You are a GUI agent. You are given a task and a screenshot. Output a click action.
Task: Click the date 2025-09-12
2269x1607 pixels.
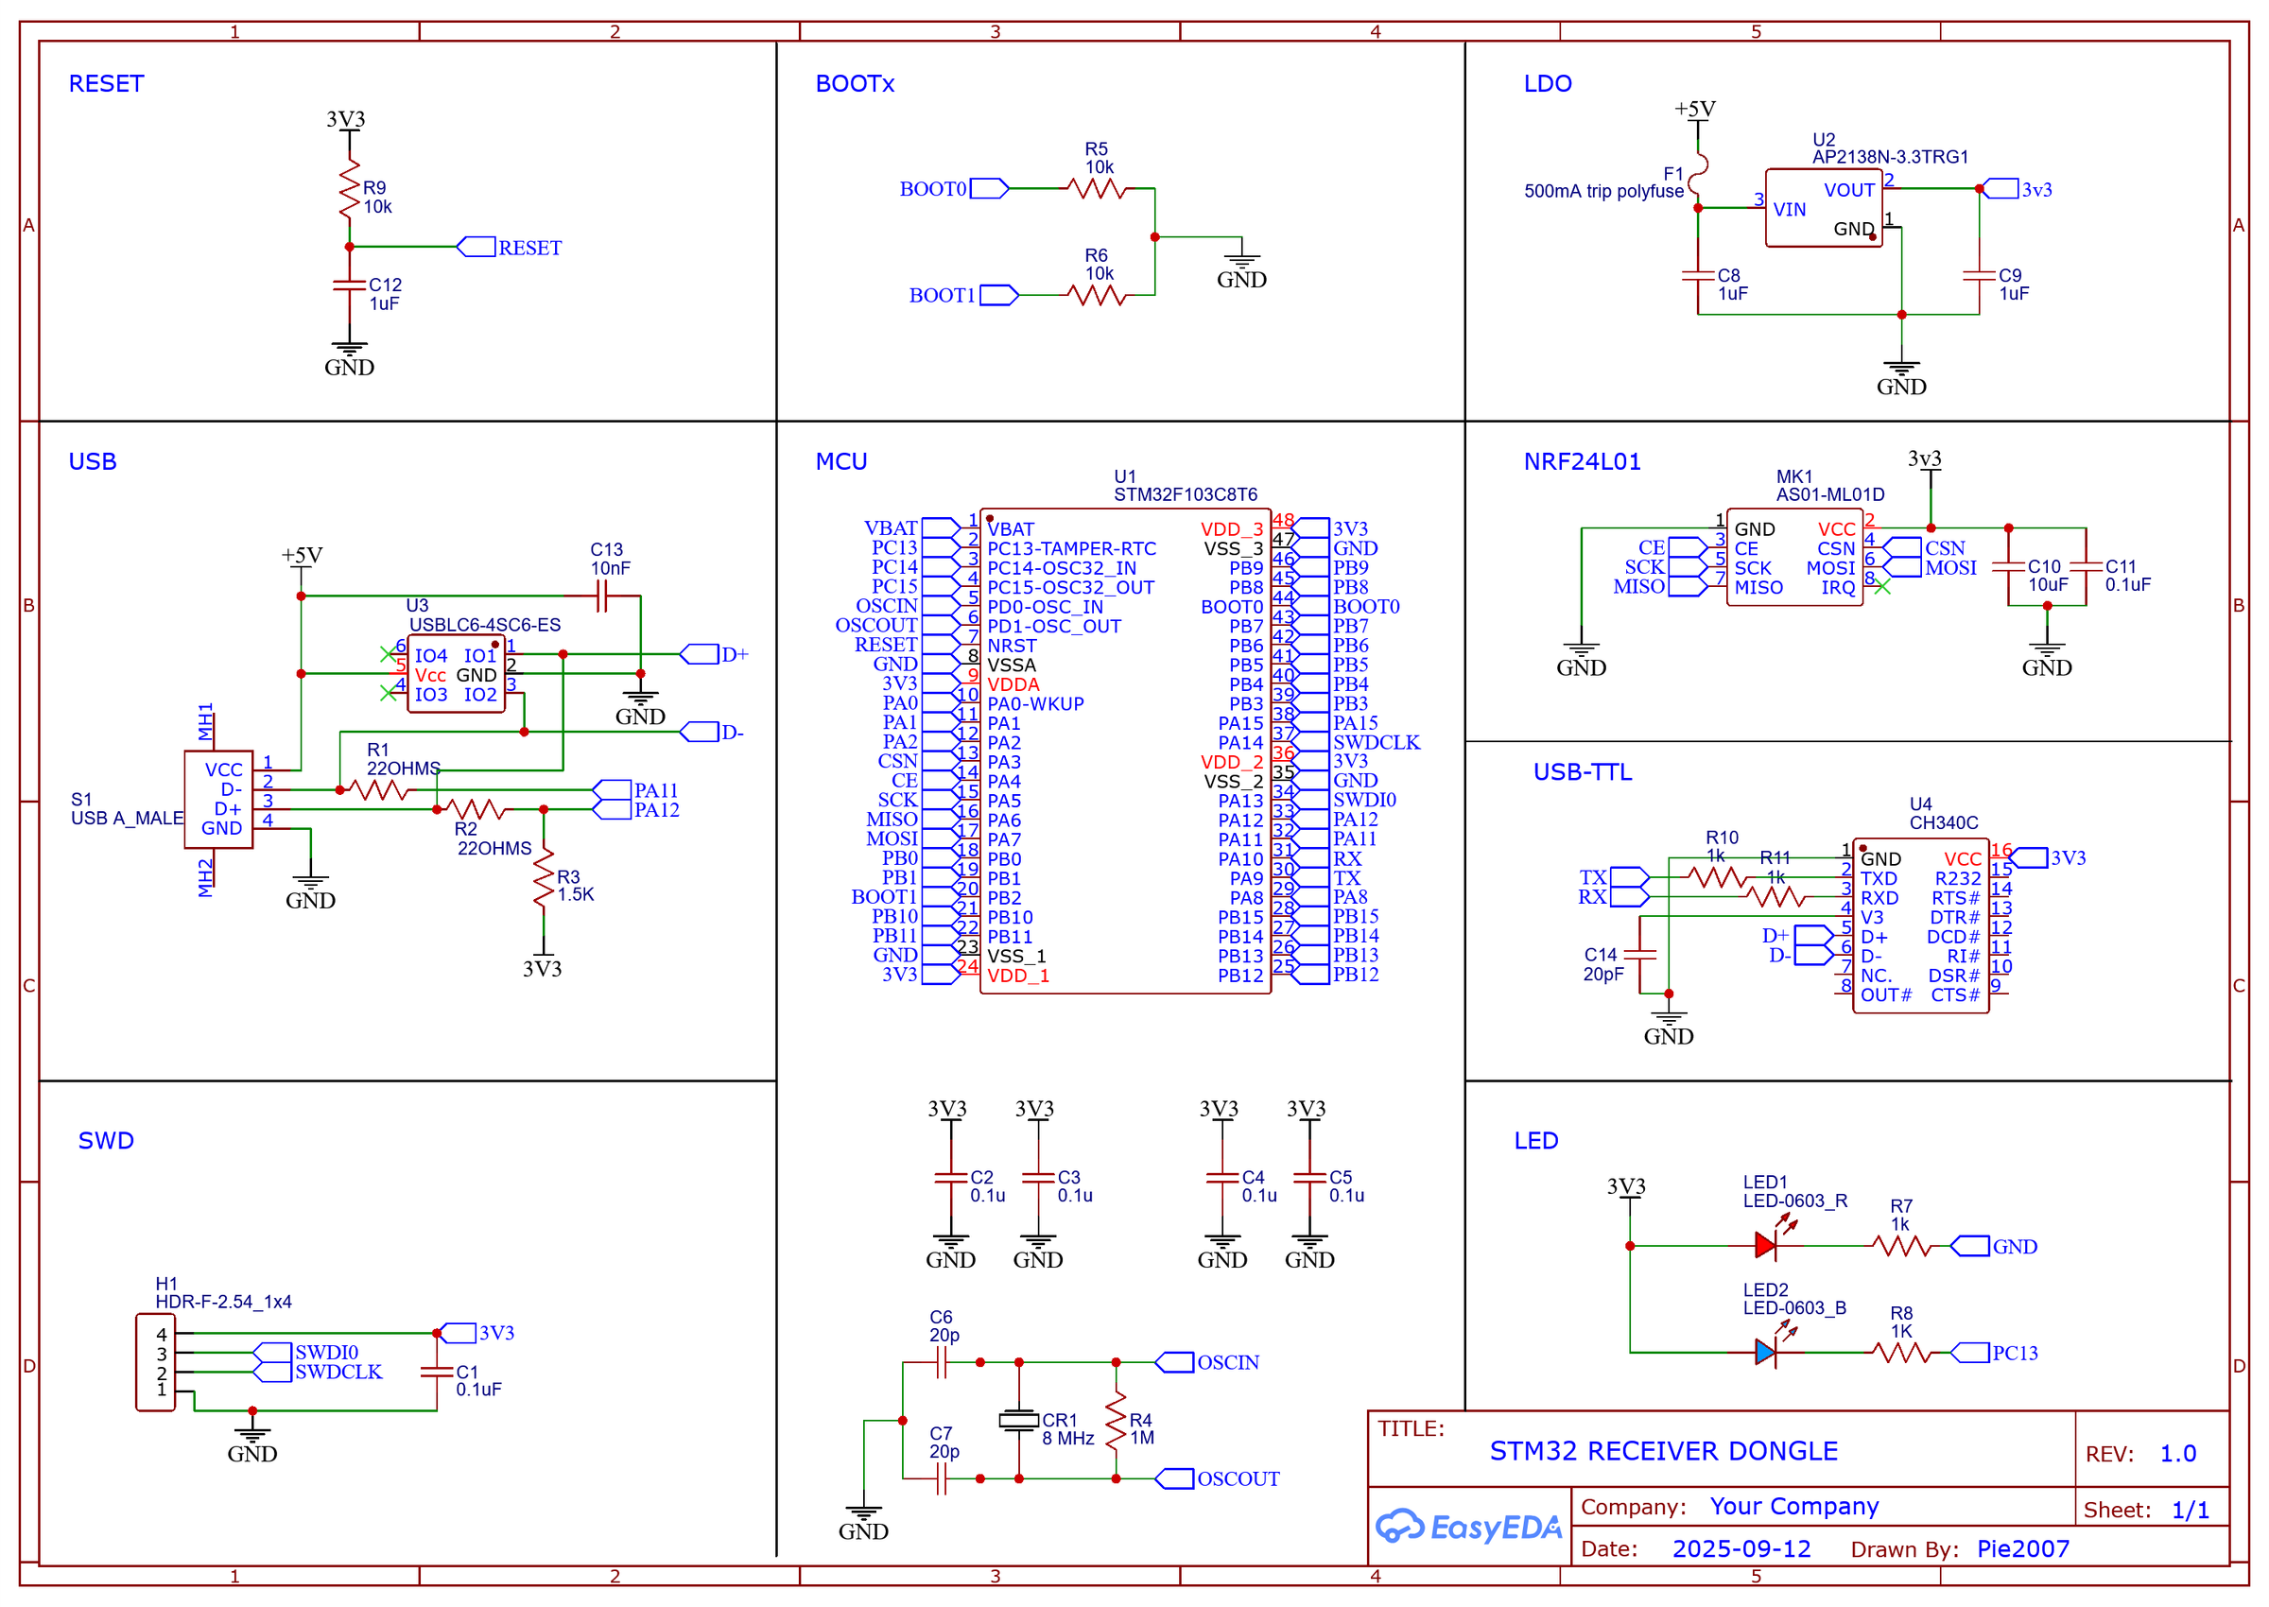tap(1741, 1549)
